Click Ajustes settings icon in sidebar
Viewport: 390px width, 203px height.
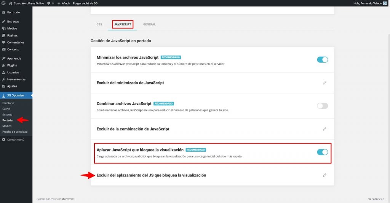(3, 86)
